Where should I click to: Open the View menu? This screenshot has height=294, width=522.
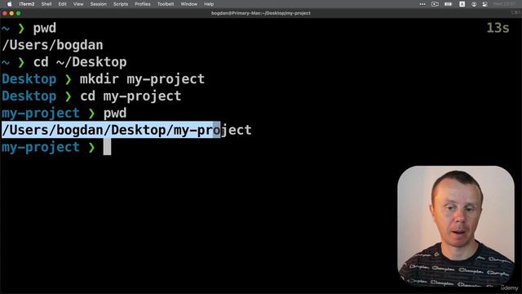click(78, 4)
